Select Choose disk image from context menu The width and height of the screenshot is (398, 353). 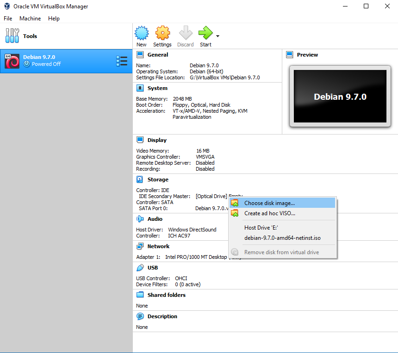[x=270, y=203]
